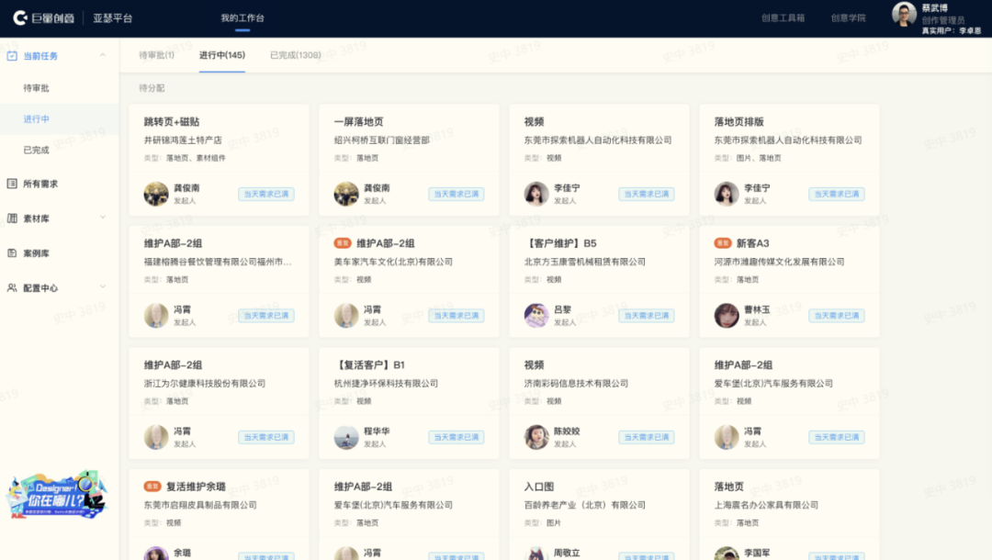This screenshot has height=560, width=992.
Task: Click 龚俊南 avatar on 跳转页+磁贴 card
Action: [155, 194]
